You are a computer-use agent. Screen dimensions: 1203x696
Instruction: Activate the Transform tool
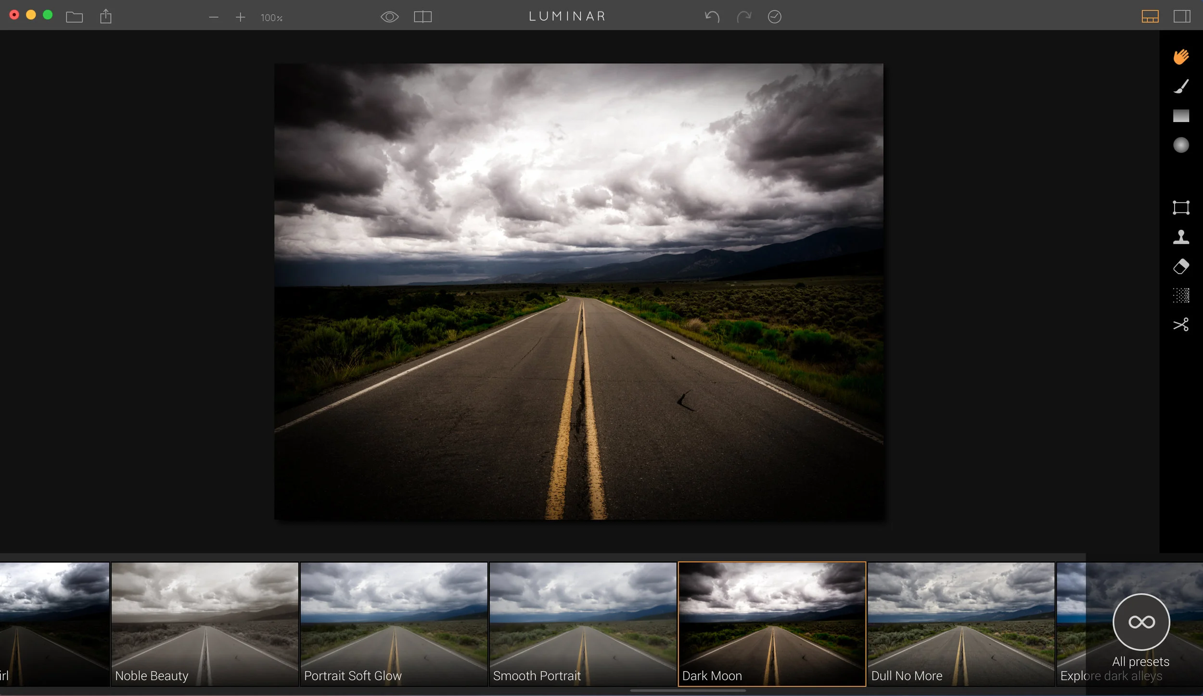tap(1181, 208)
